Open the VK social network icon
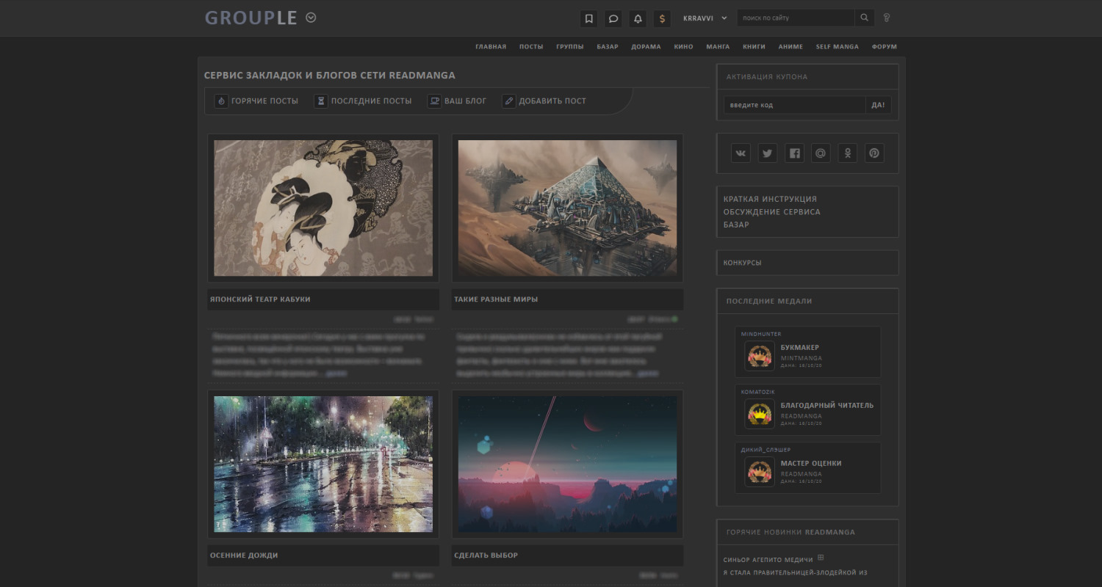Image resolution: width=1102 pixels, height=587 pixels. point(741,153)
